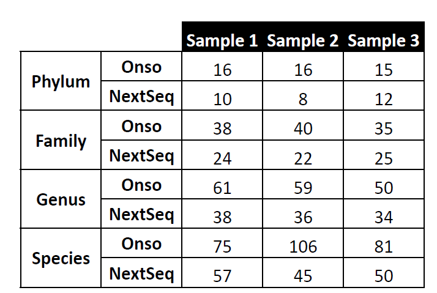This screenshot has width=437, height=293.
Task: Select the cell with value 75
Action: click(x=222, y=246)
